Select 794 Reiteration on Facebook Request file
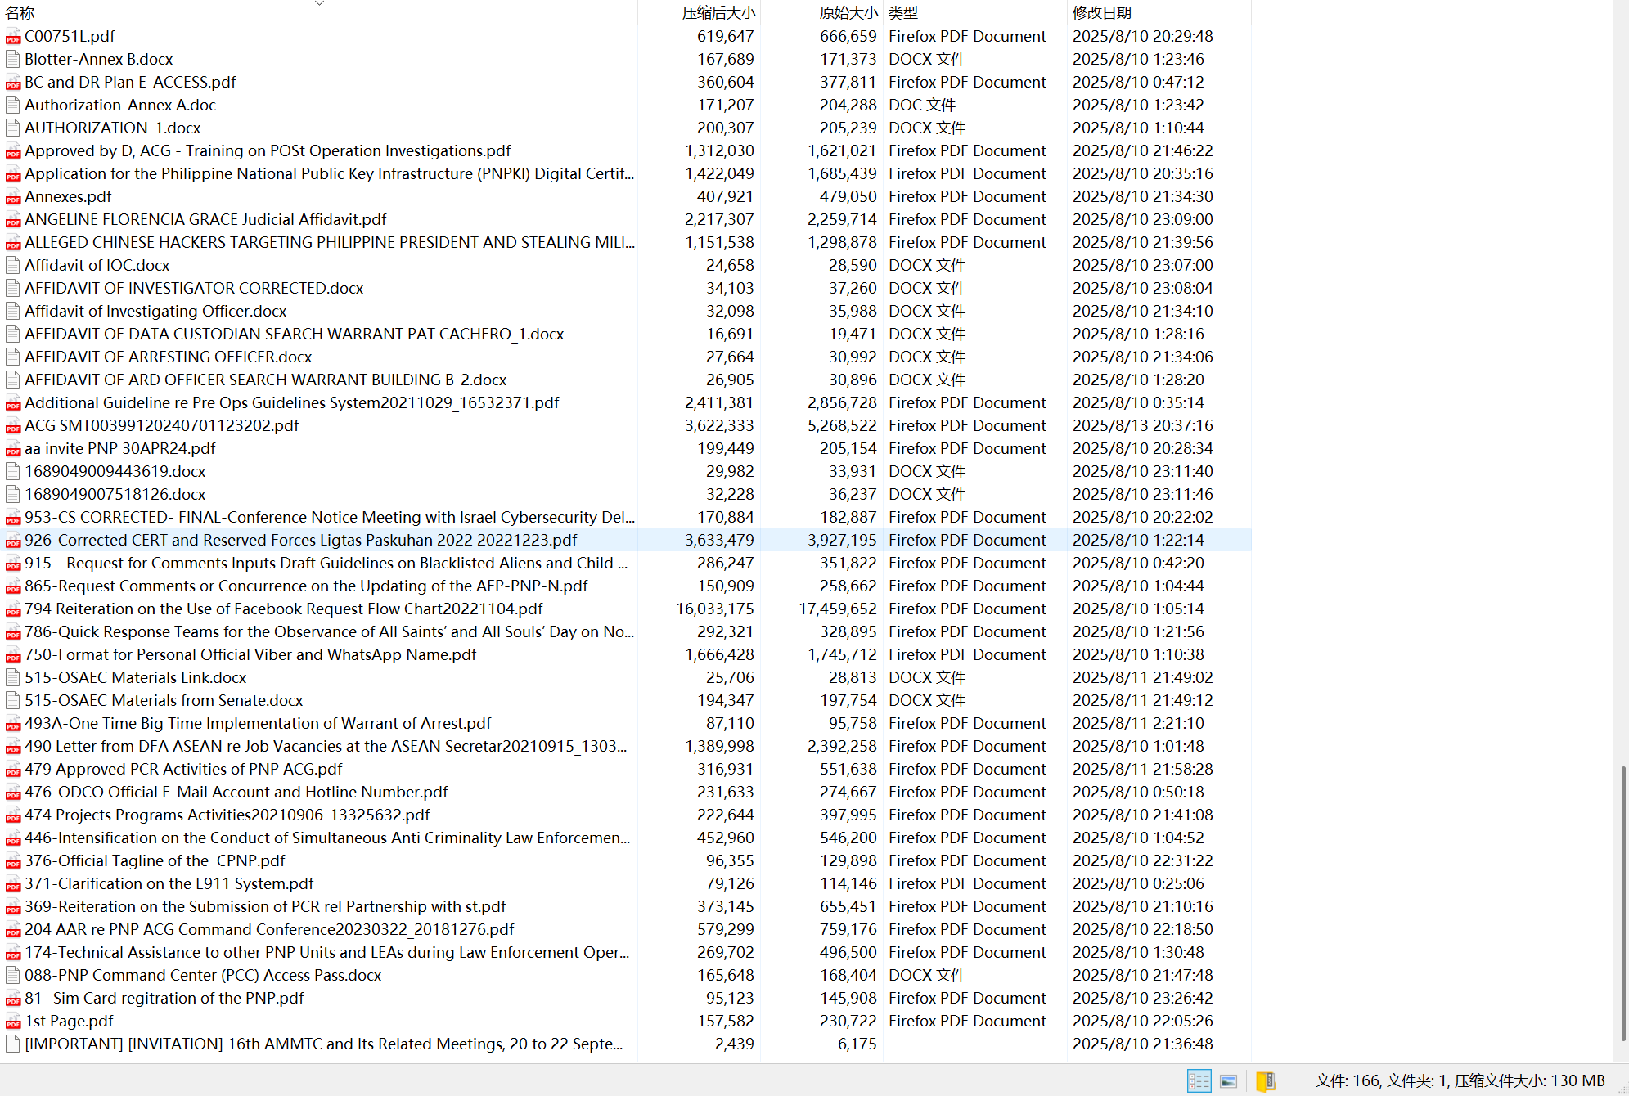 [283, 609]
